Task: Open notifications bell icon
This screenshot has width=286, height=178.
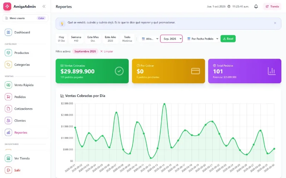Action: (256, 6)
